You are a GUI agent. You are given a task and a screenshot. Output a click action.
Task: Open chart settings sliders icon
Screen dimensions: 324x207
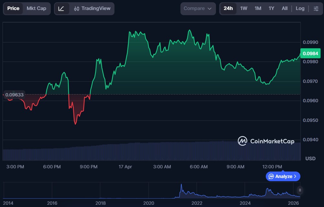coord(316,8)
